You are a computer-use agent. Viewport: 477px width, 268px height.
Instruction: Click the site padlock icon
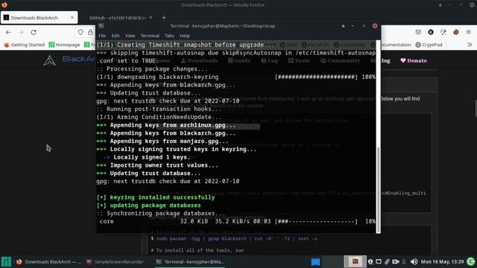coord(90,32)
